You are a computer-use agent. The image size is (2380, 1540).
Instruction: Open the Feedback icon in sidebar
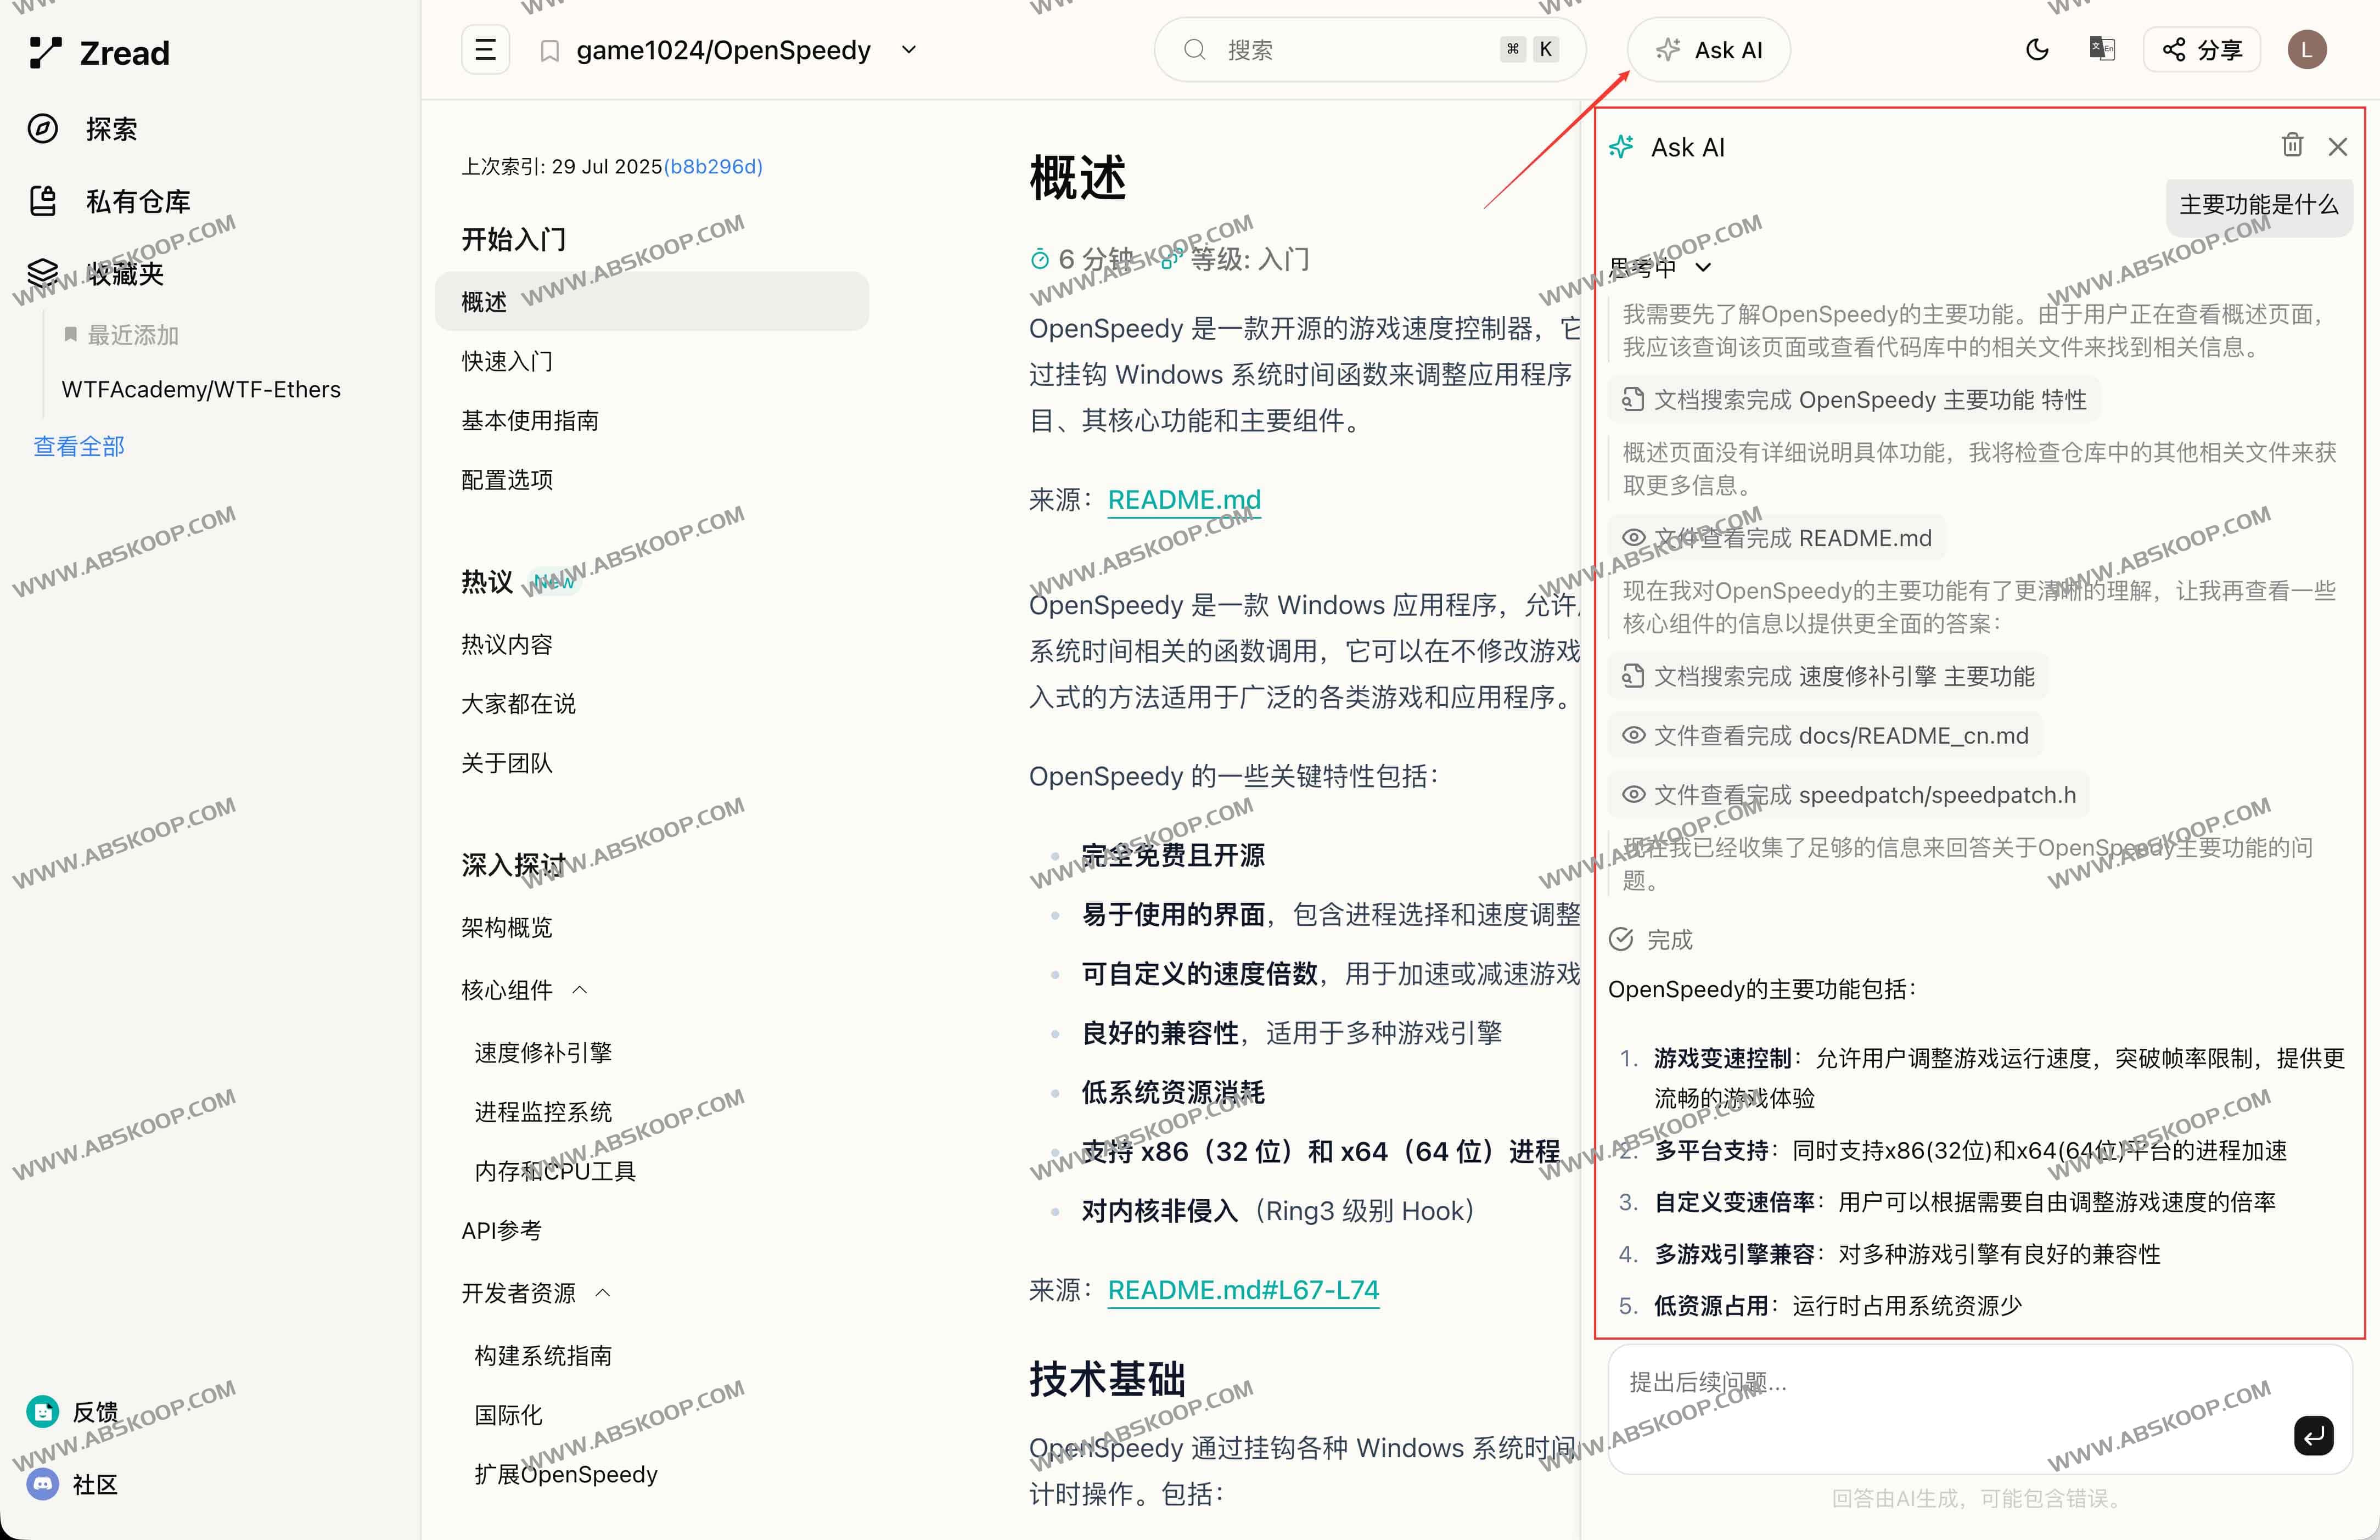(43, 1411)
